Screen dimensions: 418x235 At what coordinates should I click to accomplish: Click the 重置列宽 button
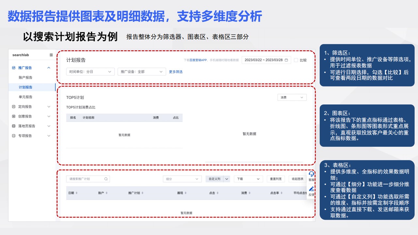(x=276, y=179)
